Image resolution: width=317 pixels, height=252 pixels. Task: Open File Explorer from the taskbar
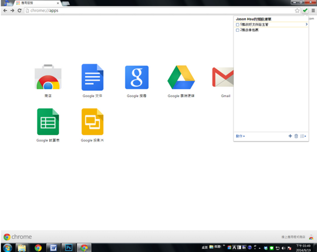tap(22, 248)
